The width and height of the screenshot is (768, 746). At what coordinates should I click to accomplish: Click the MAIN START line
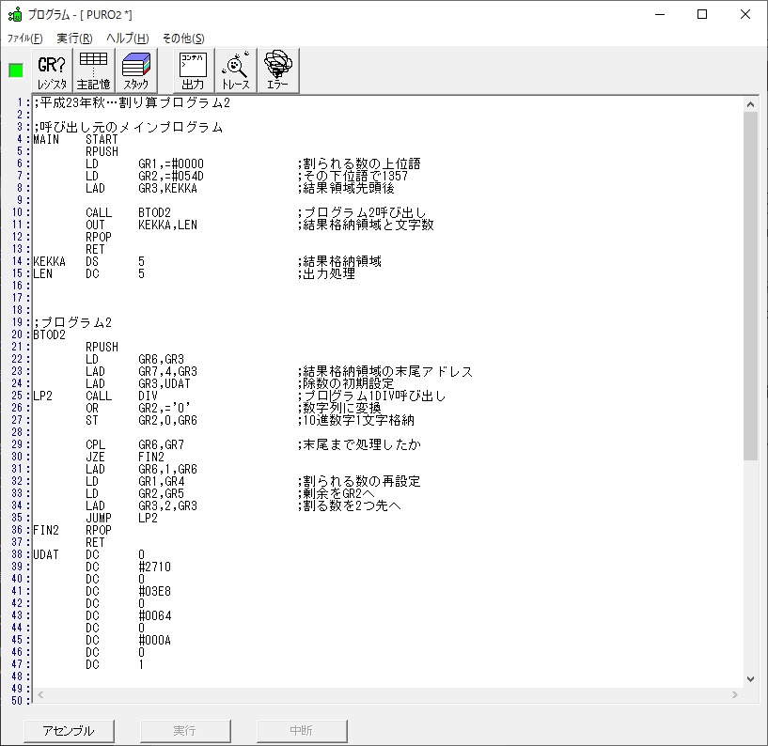tap(75, 139)
